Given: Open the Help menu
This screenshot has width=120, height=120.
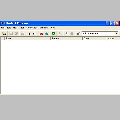Looking at the screenshot, I should pos(53,28).
